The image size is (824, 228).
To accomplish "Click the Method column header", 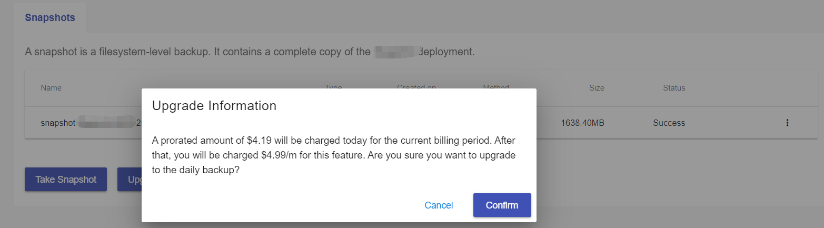I will [496, 86].
